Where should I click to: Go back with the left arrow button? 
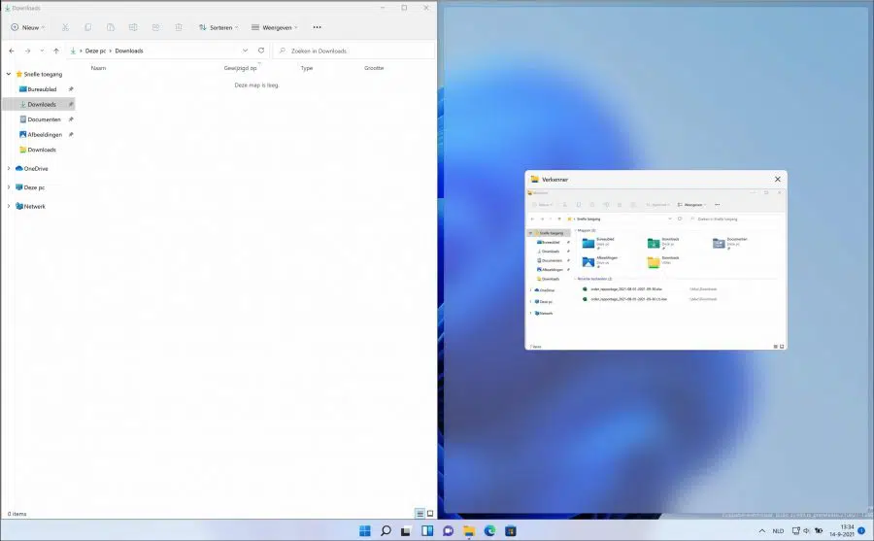tap(12, 51)
